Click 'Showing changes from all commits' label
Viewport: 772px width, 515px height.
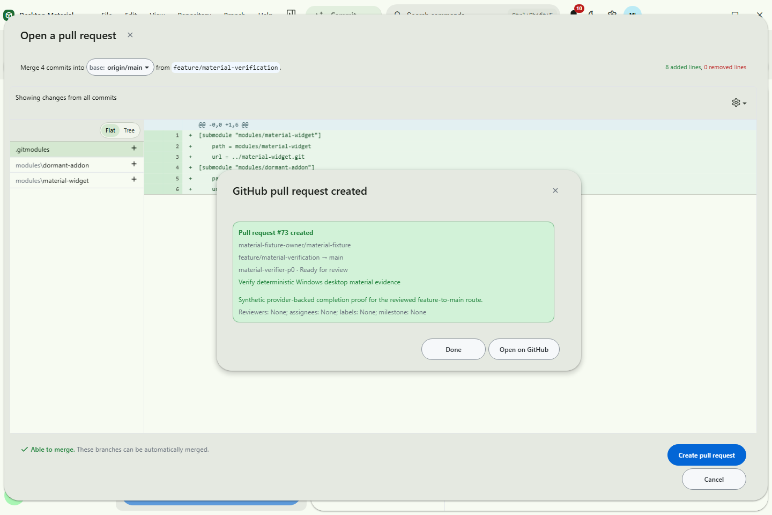pyautogui.click(x=66, y=98)
